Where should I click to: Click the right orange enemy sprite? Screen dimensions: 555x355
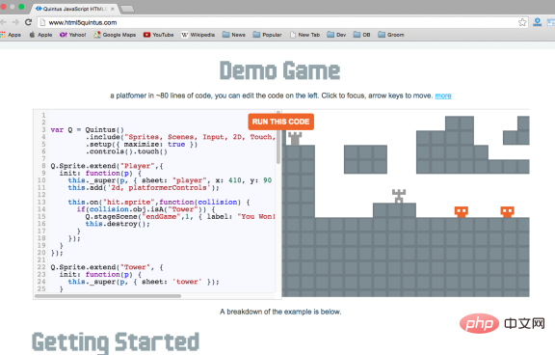click(507, 211)
